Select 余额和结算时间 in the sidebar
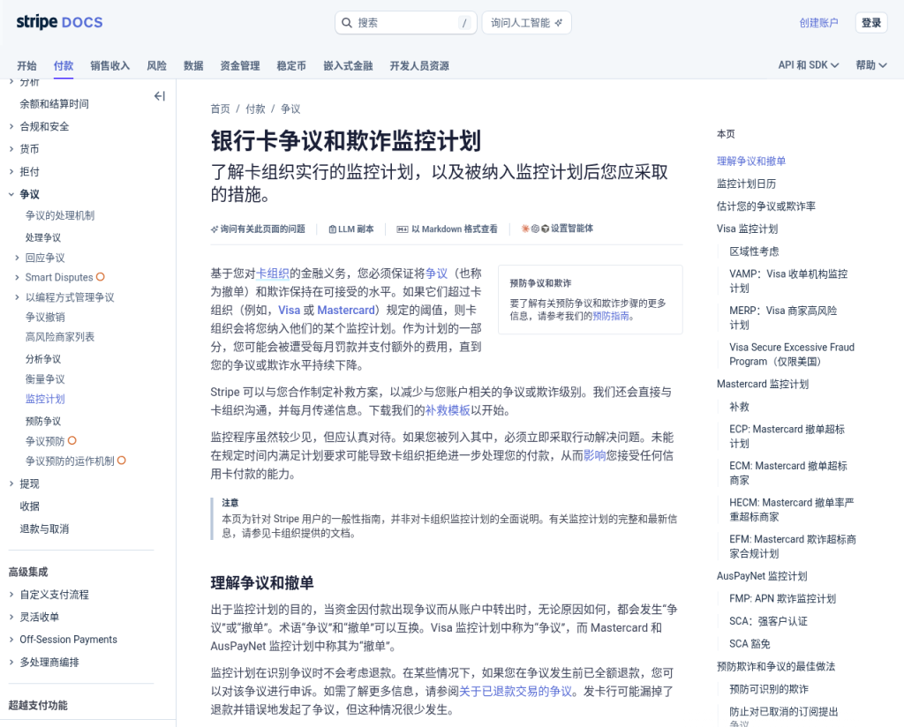 pyautogui.click(x=54, y=104)
